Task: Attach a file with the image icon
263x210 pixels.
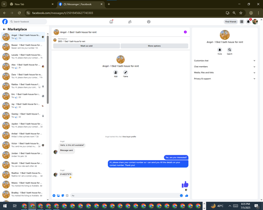Action: point(58,195)
